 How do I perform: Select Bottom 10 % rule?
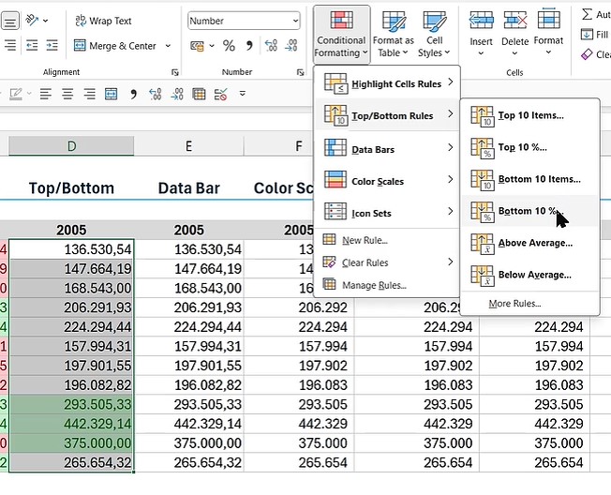(528, 211)
